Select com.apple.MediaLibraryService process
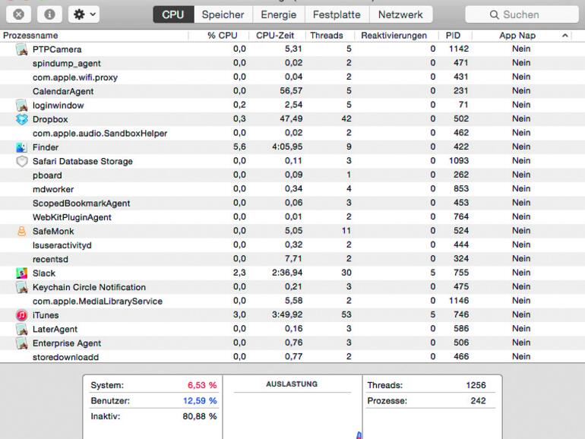Viewport: 585px width, 439px height. point(292,301)
